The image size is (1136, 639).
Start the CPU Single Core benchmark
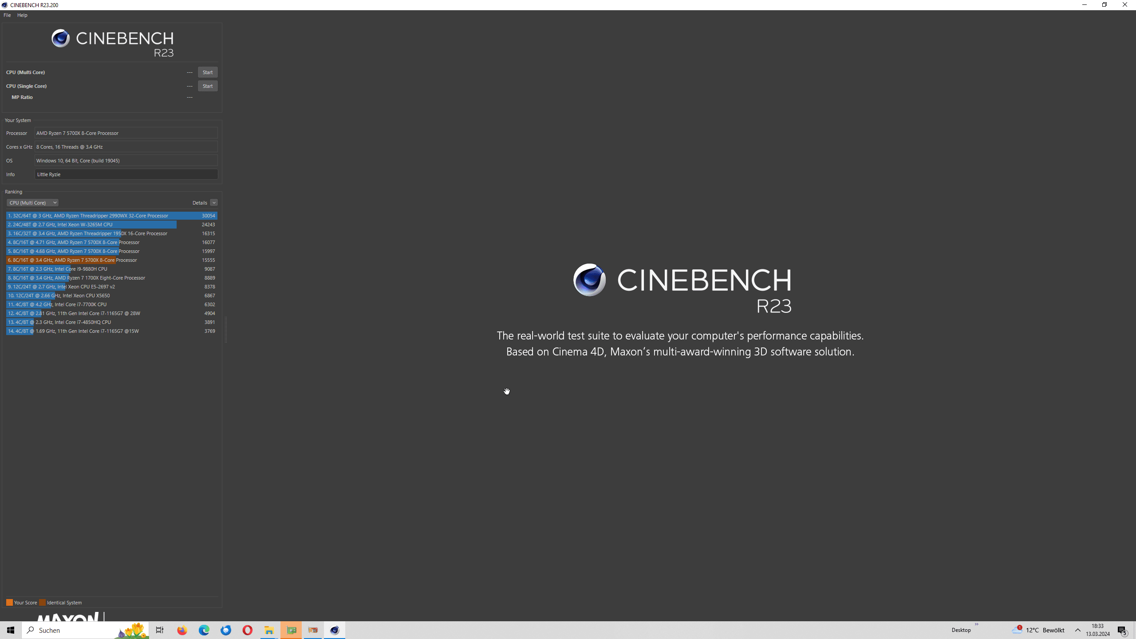tap(207, 86)
